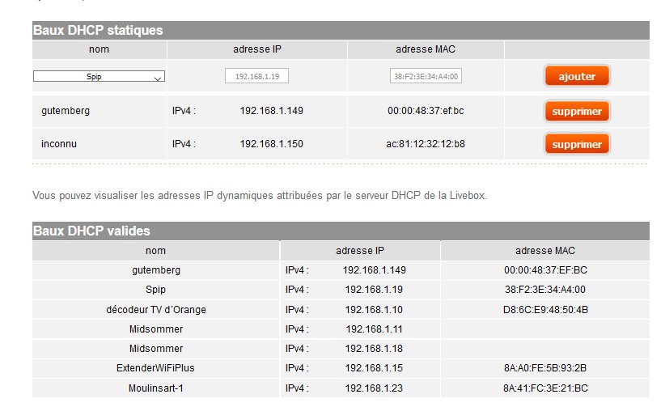Click the Moulinsart-1 device entry
661x407 pixels.
(155, 388)
